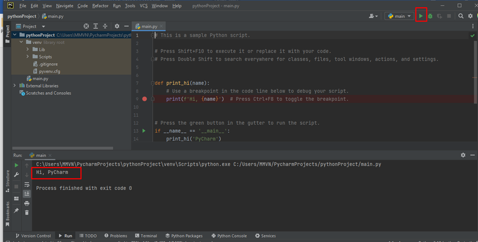Run 'main' with the green toolbar play button
This screenshot has width=478, height=242.
[421, 16]
